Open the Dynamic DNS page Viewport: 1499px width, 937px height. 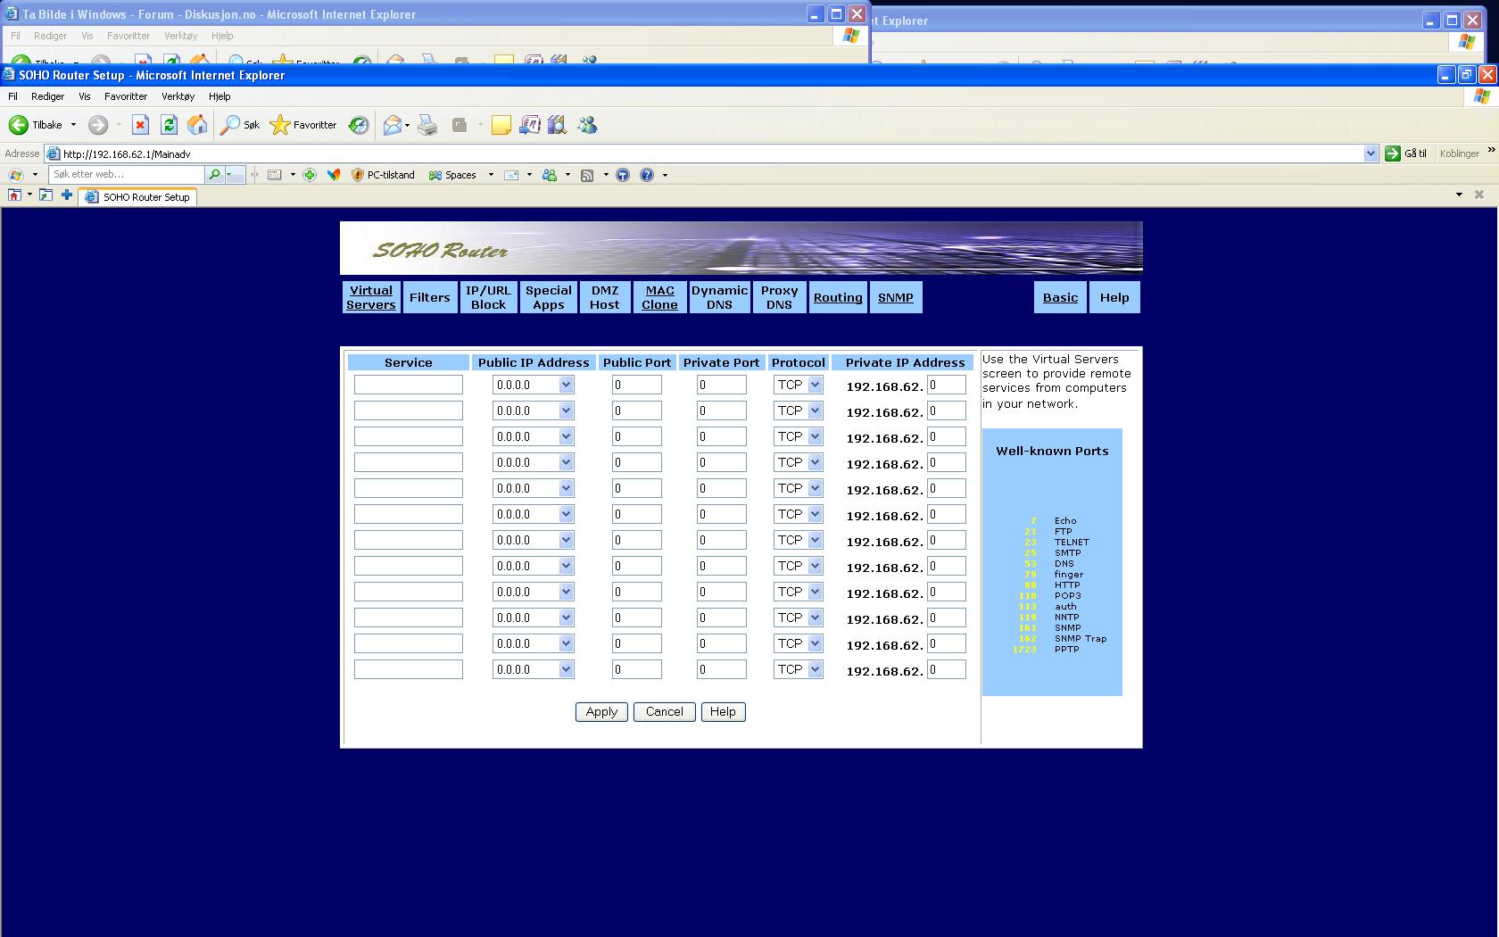(x=719, y=297)
